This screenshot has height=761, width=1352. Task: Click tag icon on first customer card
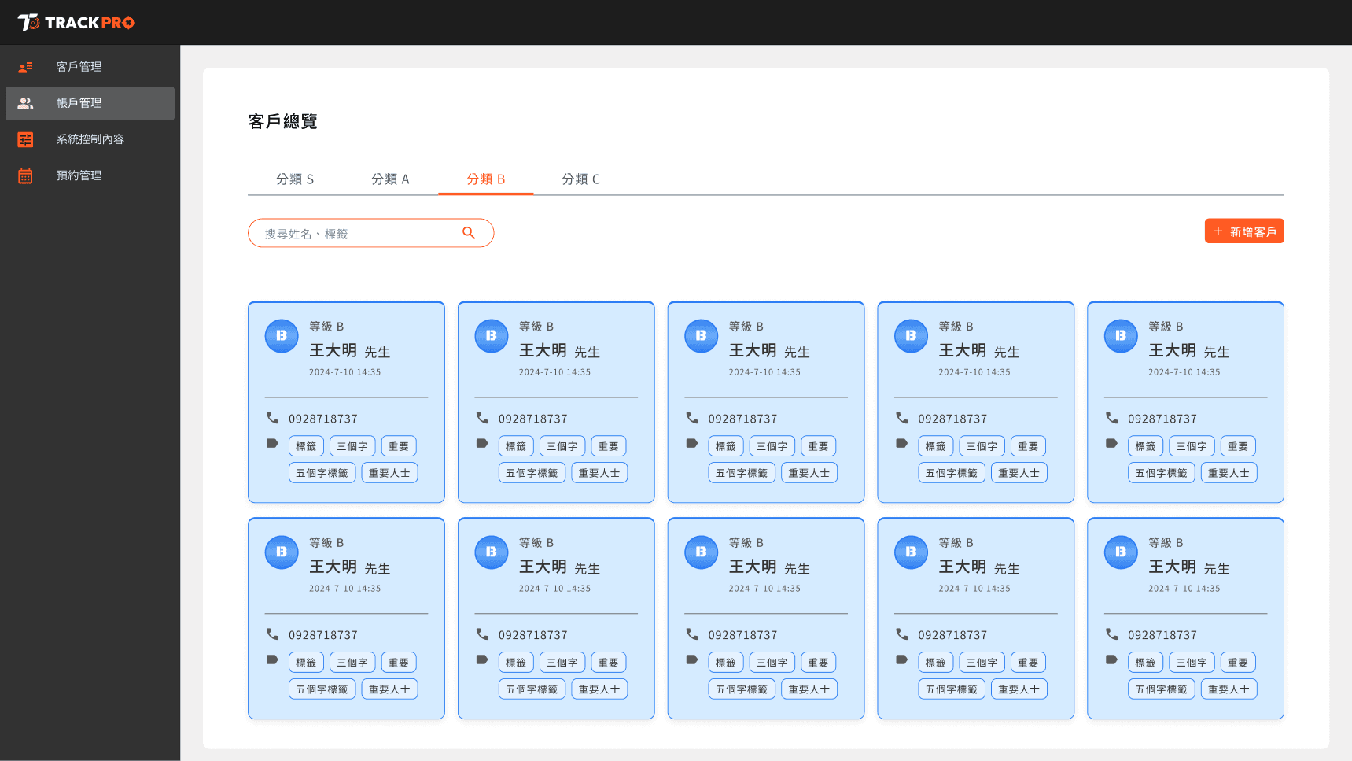(x=272, y=444)
